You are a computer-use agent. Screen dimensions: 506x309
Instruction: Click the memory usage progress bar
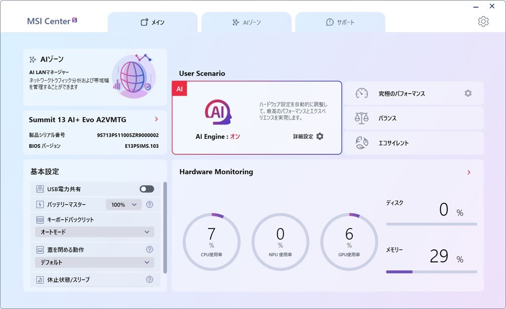[431, 272]
